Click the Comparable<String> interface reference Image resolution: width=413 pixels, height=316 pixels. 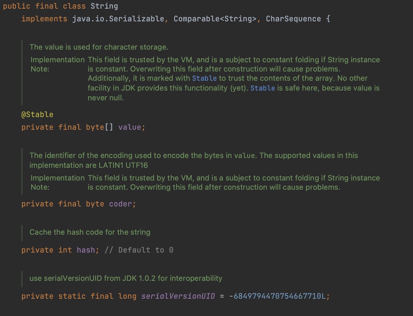(x=215, y=18)
